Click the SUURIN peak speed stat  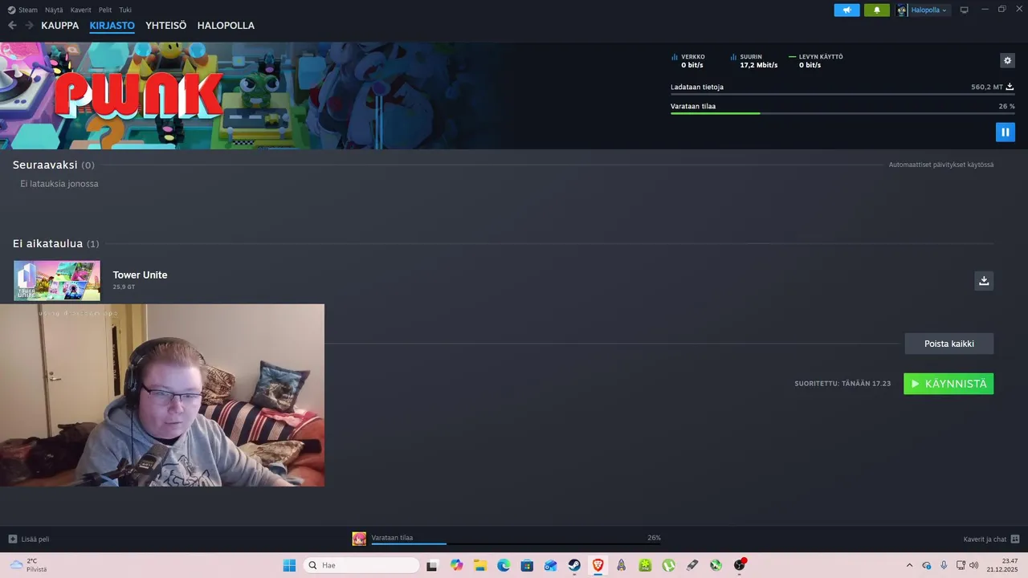754,61
